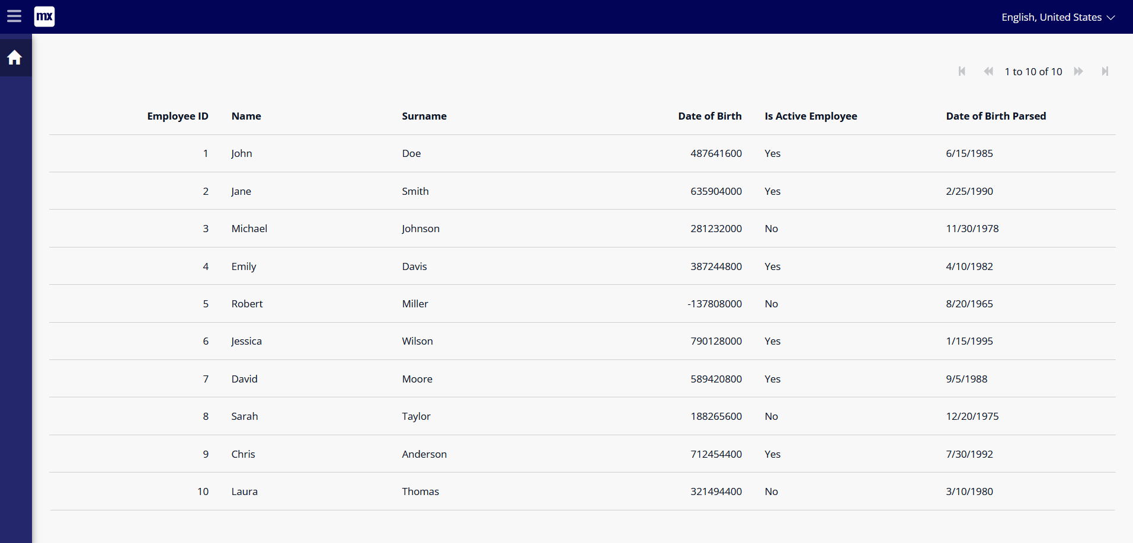Open the hamburger navigation menu
This screenshot has width=1133, height=543.
[14, 17]
